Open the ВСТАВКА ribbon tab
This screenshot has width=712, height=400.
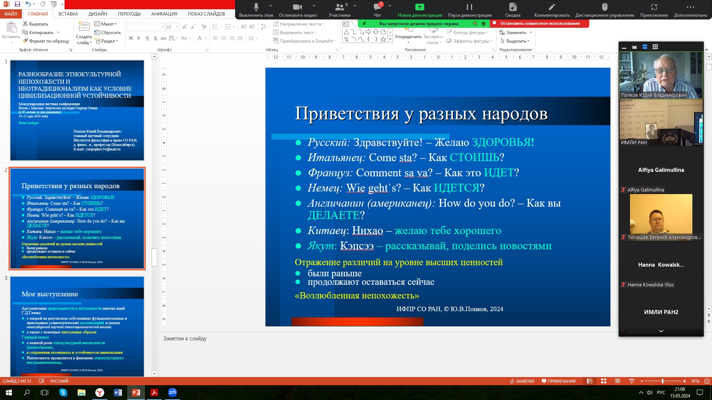[x=68, y=14]
